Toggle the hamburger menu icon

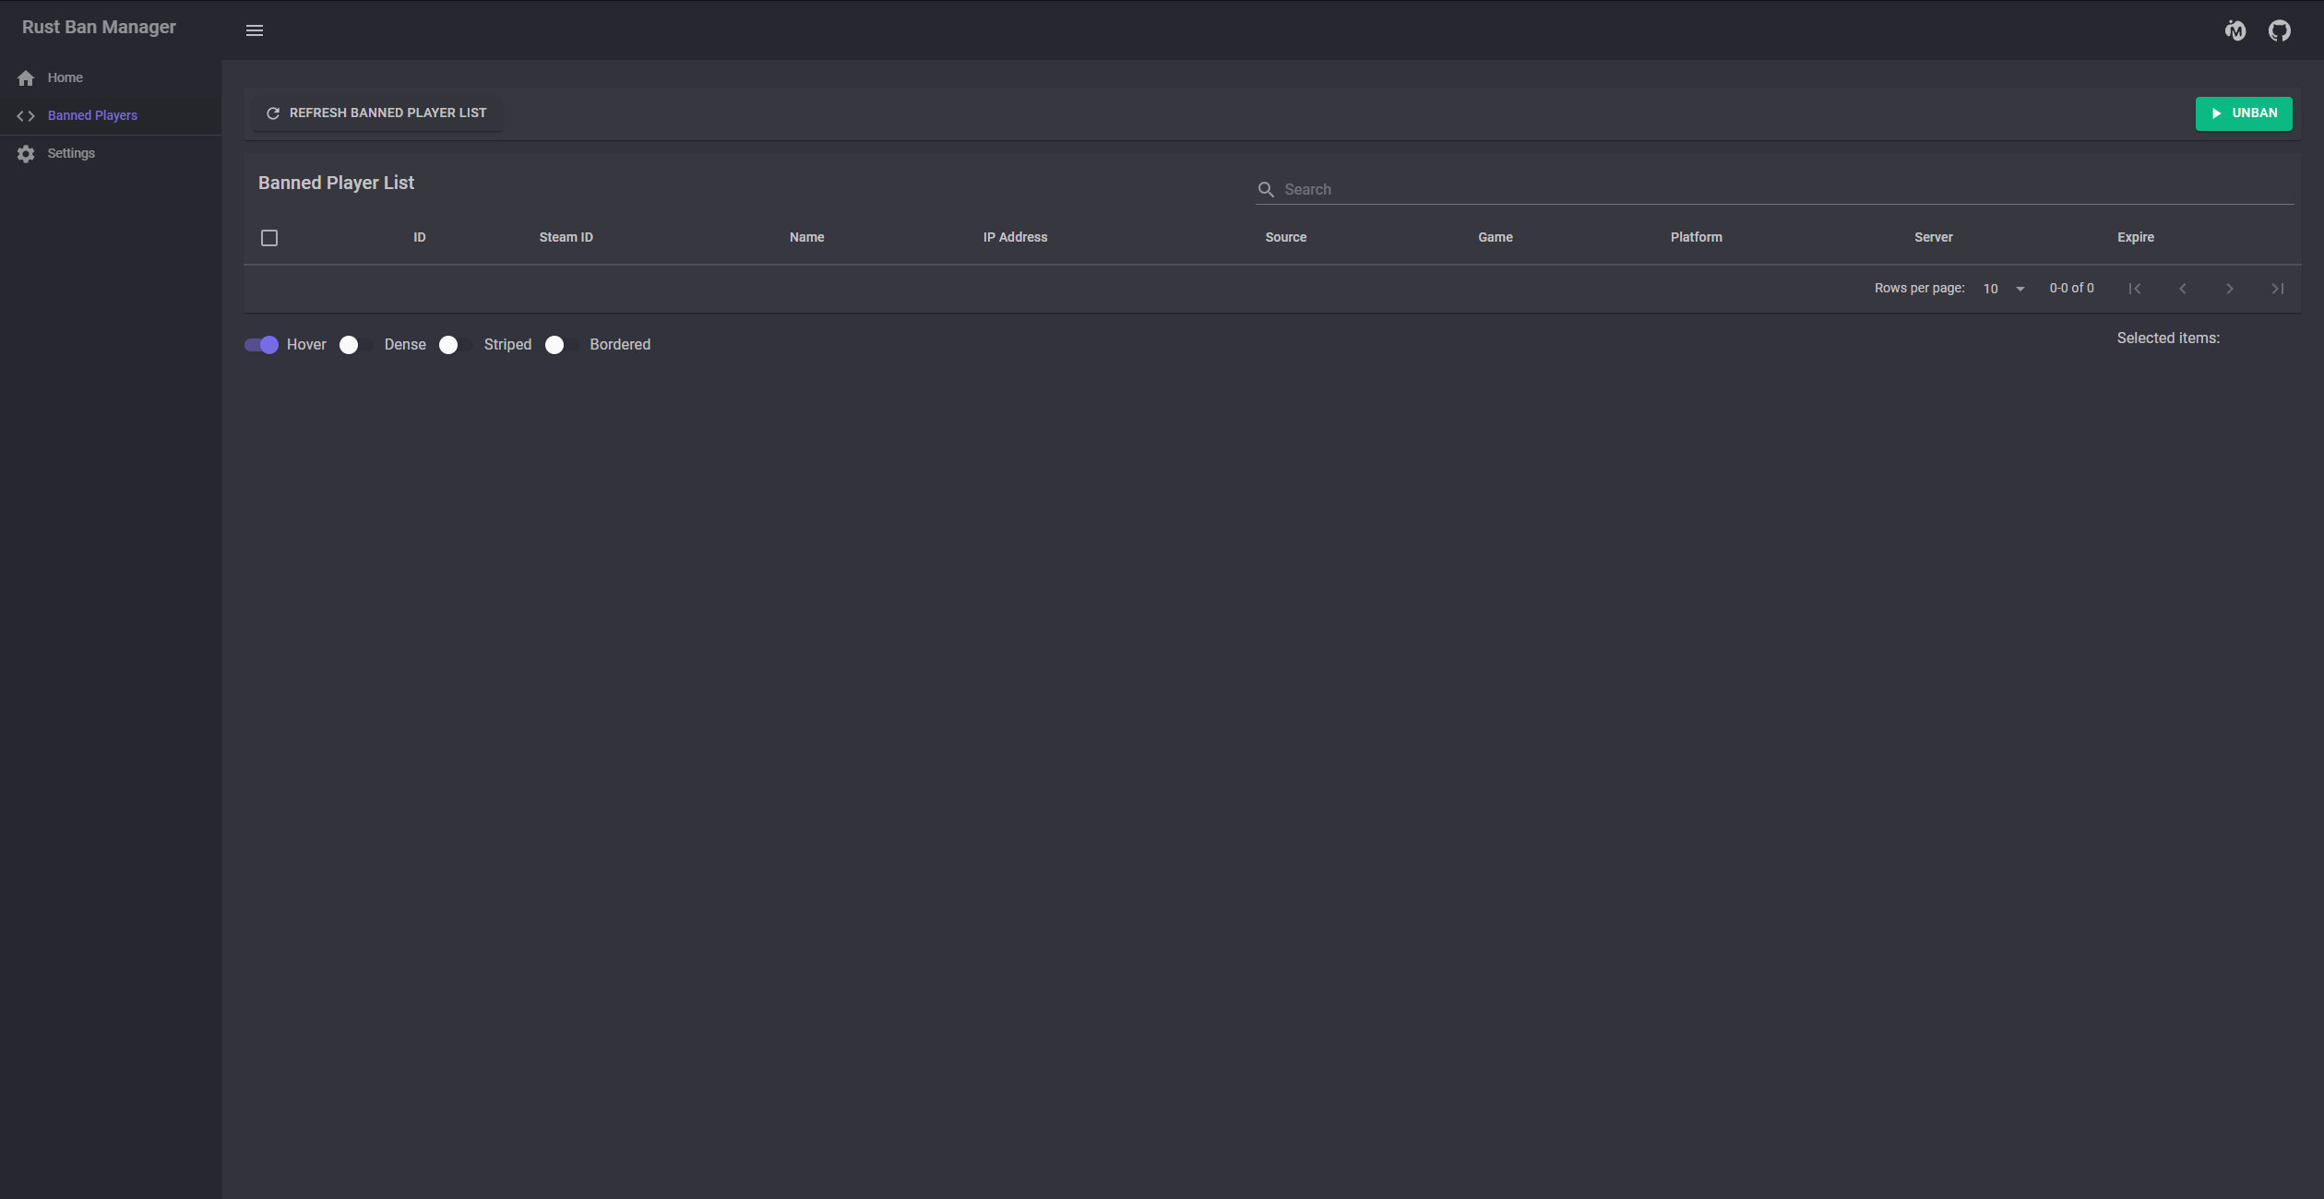pyautogui.click(x=255, y=30)
